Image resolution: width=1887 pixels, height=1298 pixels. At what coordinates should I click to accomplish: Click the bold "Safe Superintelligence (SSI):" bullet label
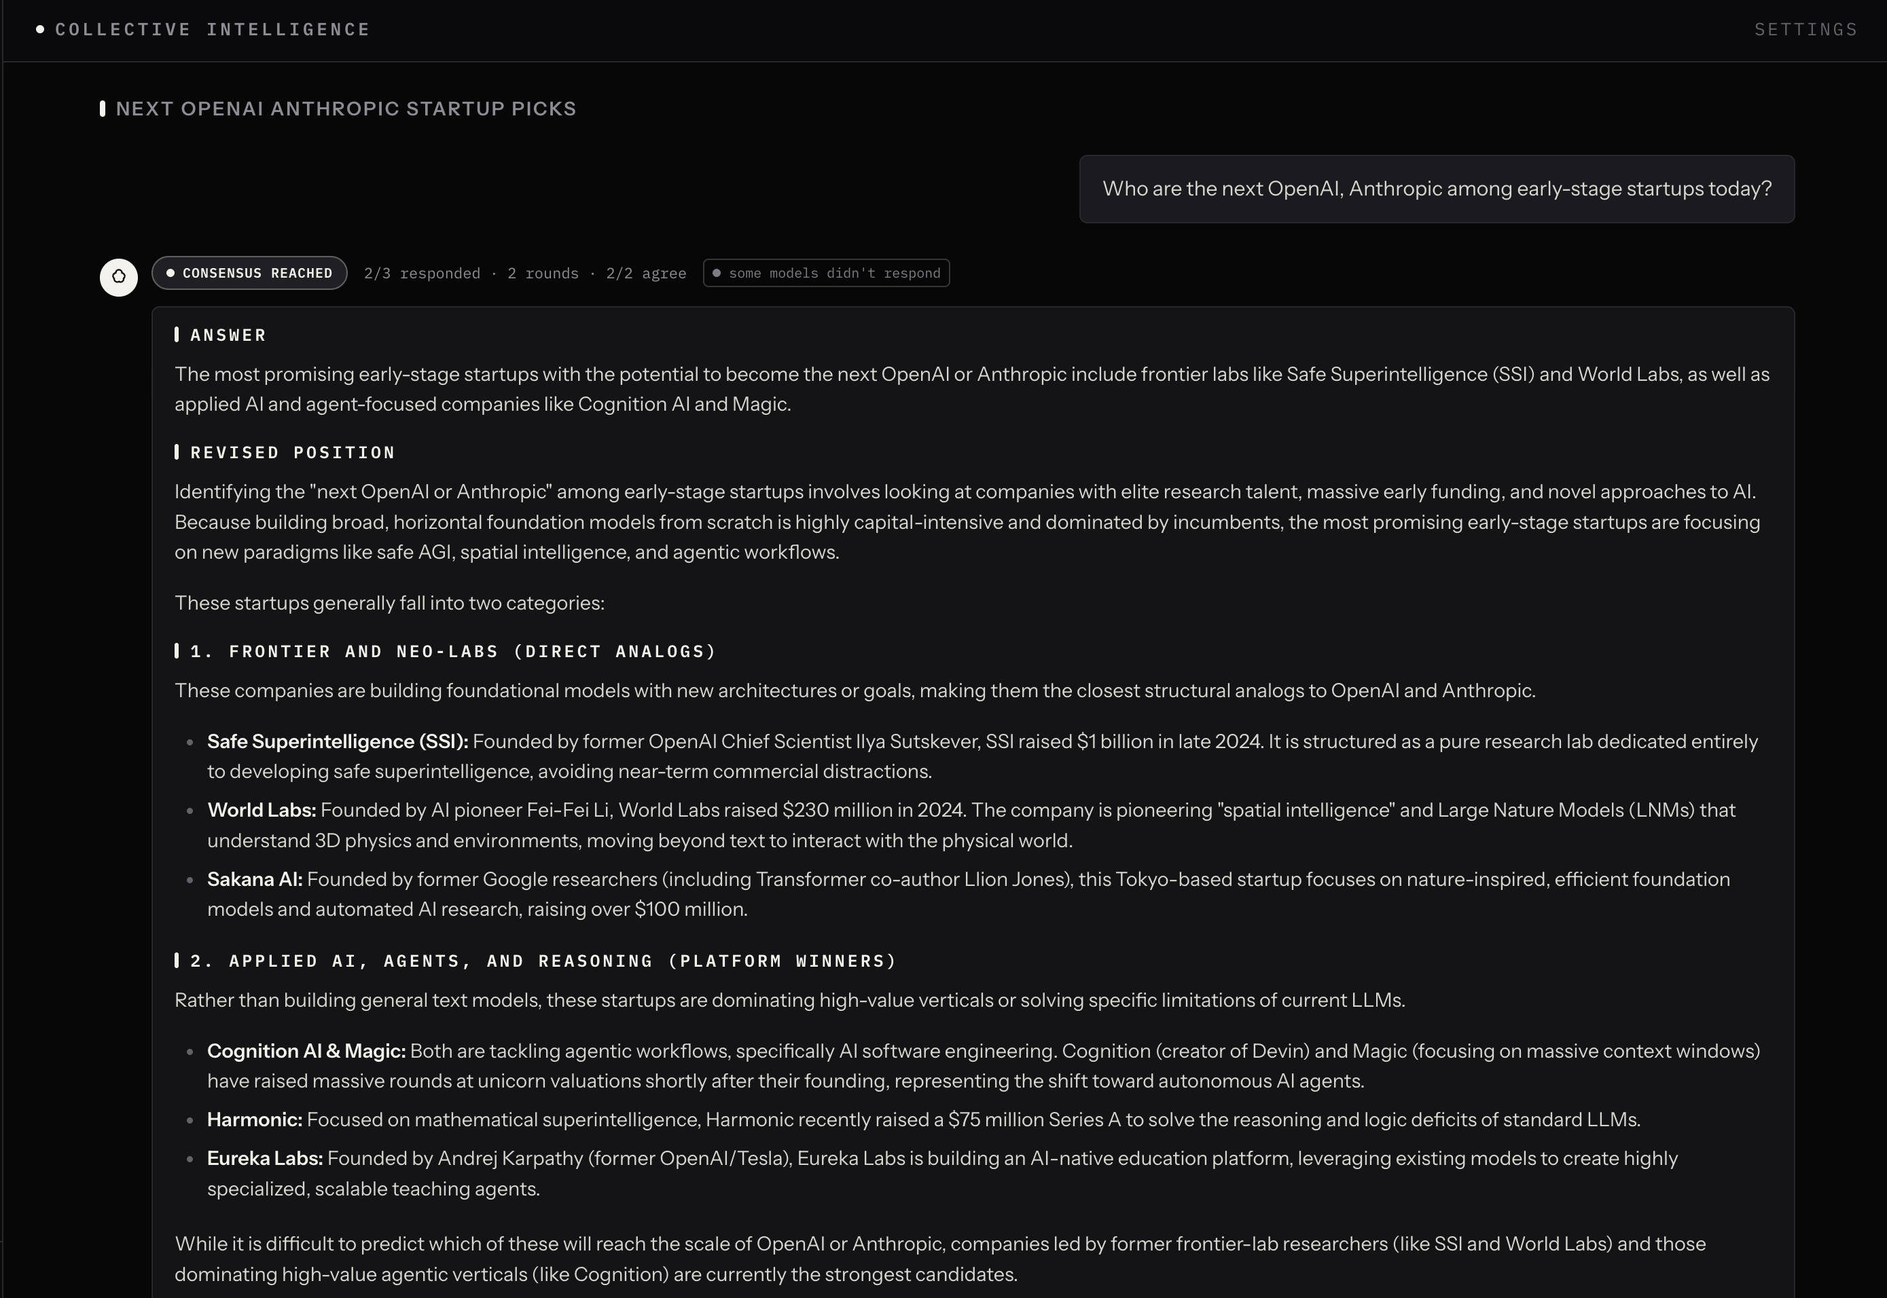coord(338,742)
